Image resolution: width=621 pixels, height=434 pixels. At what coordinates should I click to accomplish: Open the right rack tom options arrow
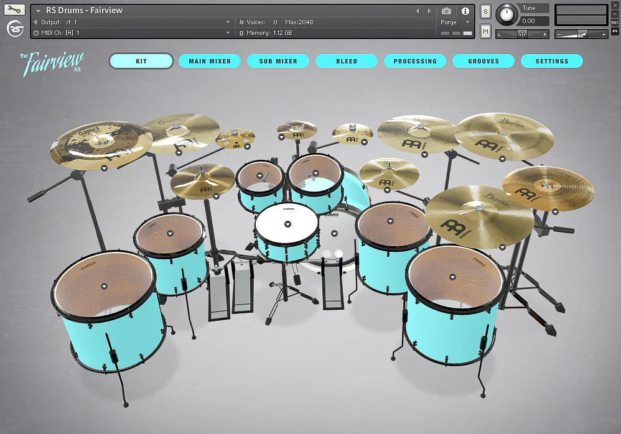coord(315,173)
